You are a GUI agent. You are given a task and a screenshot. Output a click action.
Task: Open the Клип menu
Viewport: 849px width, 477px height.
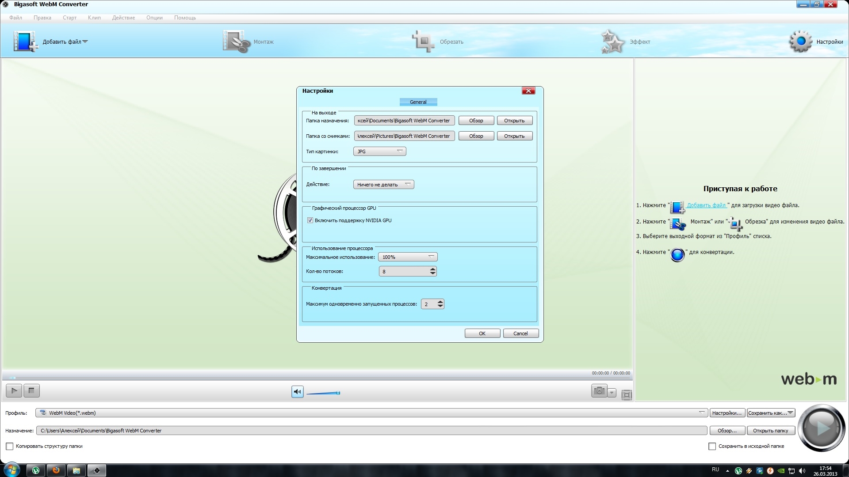pos(94,18)
